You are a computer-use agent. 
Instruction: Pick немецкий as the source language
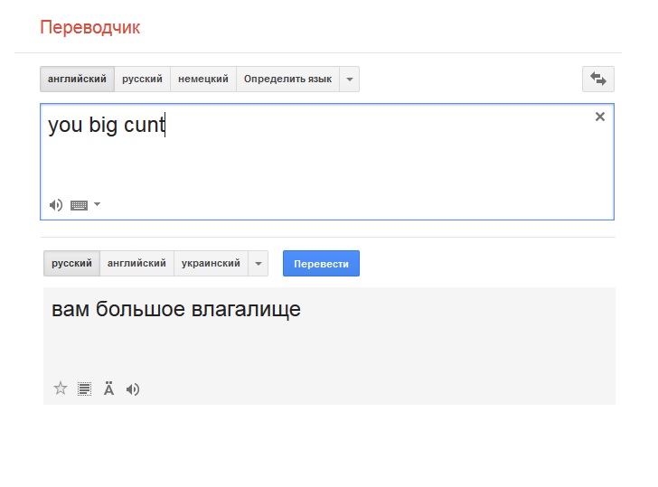(203, 79)
